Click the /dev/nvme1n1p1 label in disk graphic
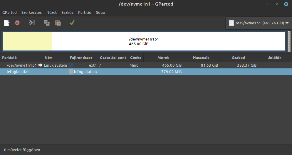Screen dimensions: 292x155 pyautogui.click(x=144, y=39)
